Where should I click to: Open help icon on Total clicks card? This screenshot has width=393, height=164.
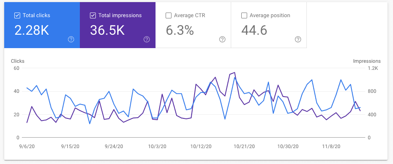[71, 39]
